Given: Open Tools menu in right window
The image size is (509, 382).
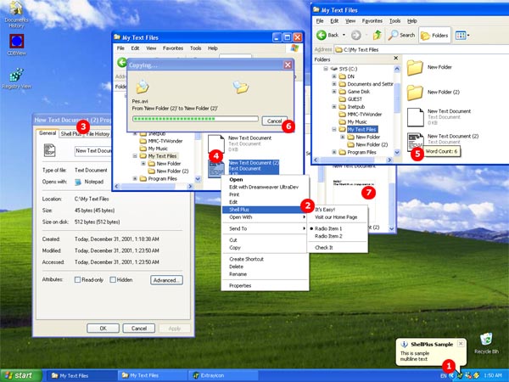Looking at the screenshot, I should [394, 20].
